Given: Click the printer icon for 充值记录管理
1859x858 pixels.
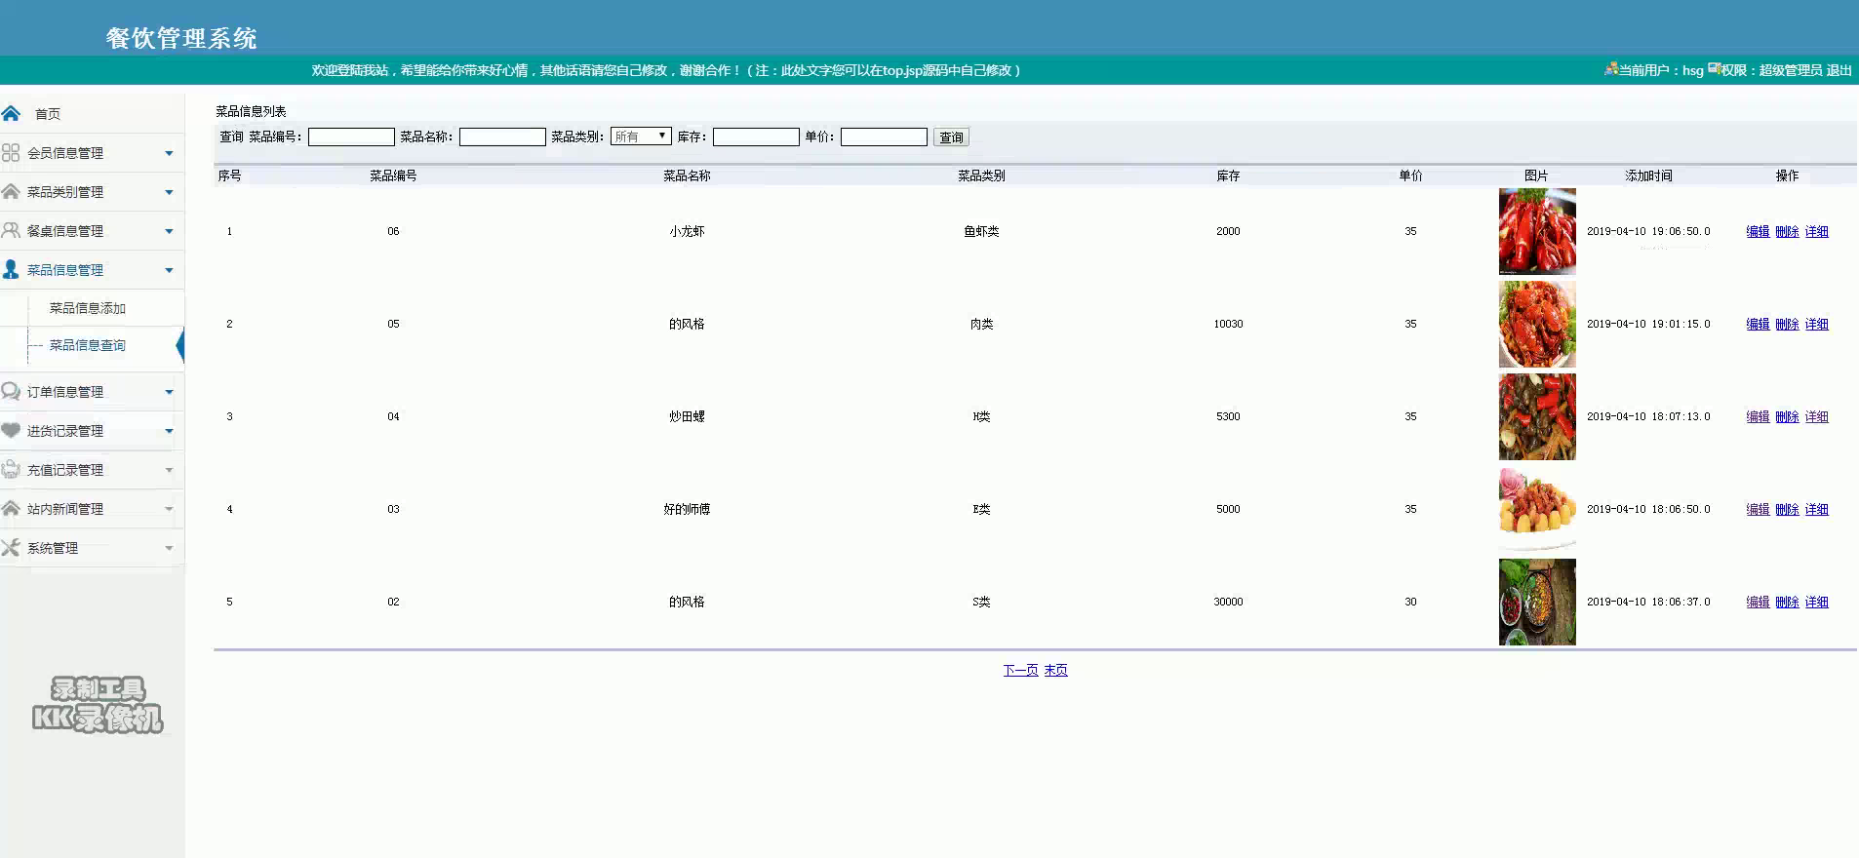Looking at the screenshot, I should coord(11,469).
